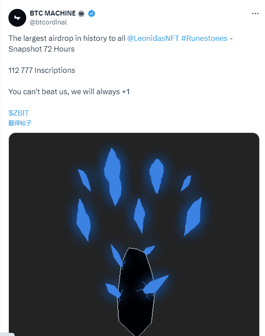The width and height of the screenshot is (265, 336).
Task: Click the "Snapshot 72 Hours" text
Action: pos(42,49)
